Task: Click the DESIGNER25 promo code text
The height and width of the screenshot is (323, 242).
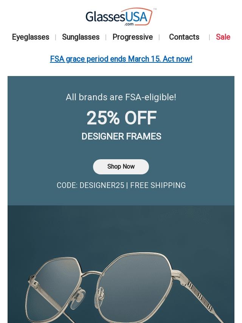Action: 102,186
